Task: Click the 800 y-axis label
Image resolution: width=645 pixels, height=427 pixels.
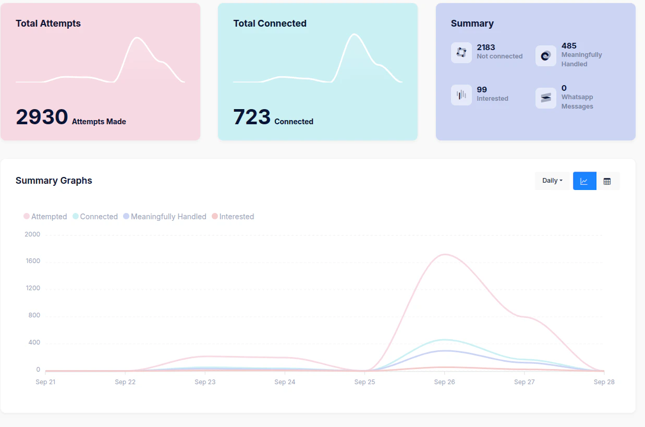Action: click(34, 316)
